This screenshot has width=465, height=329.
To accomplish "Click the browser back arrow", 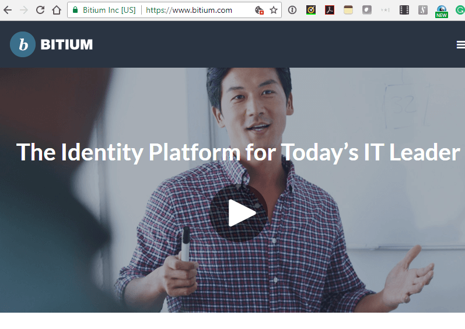I will (8, 10).
